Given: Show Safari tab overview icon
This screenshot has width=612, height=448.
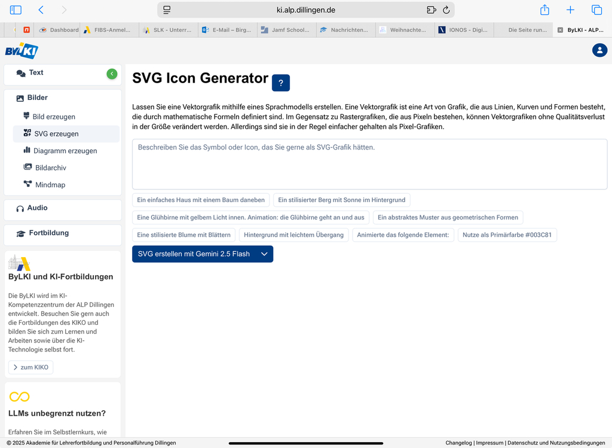Looking at the screenshot, I should coord(596,10).
